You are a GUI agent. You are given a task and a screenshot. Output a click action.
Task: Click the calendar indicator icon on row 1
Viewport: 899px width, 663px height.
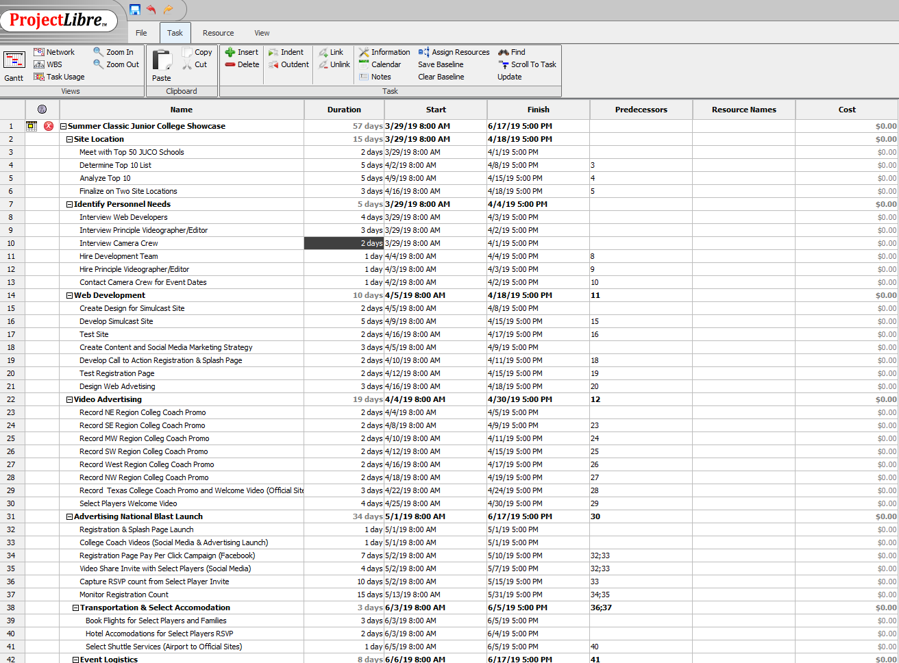[x=32, y=126]
